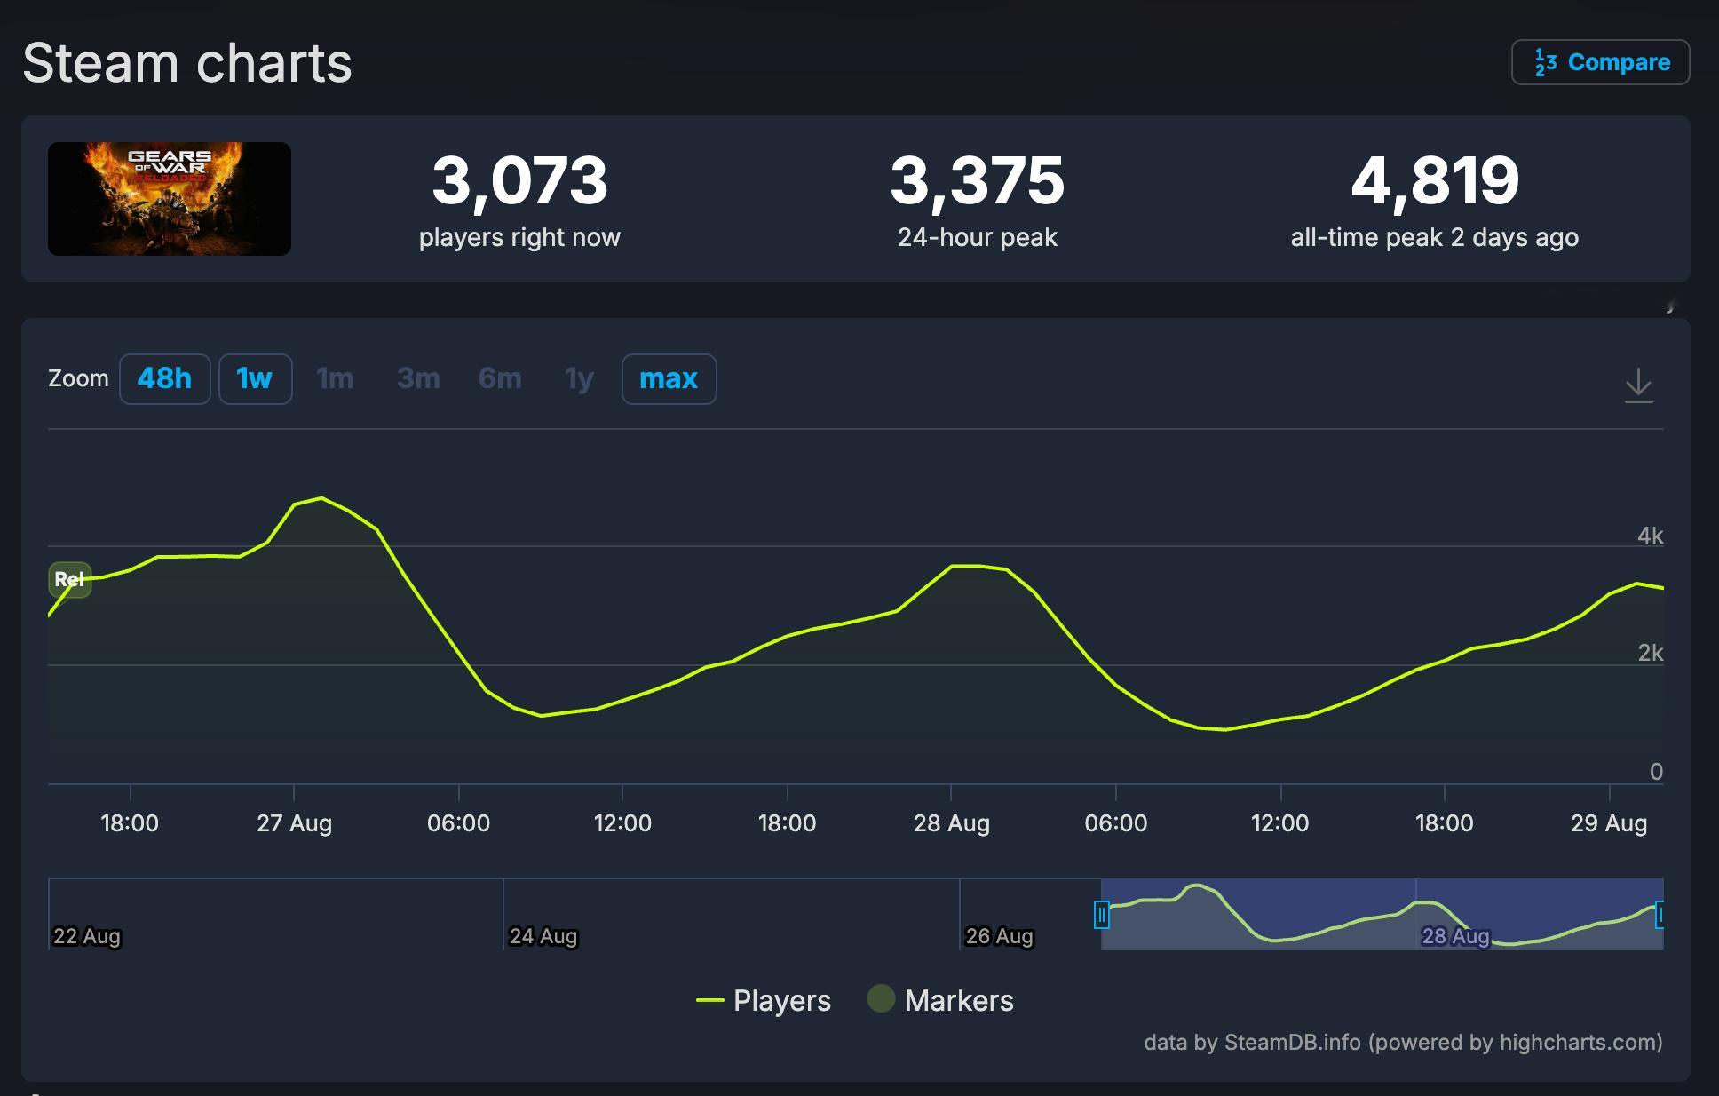Click the 22 Aug label in navigator

point(87,936)
